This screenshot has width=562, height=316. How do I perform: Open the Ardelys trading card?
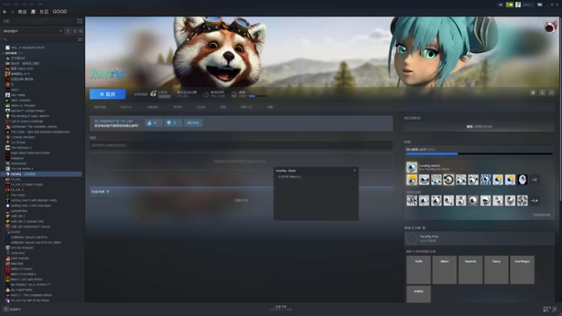coord(419,294)
